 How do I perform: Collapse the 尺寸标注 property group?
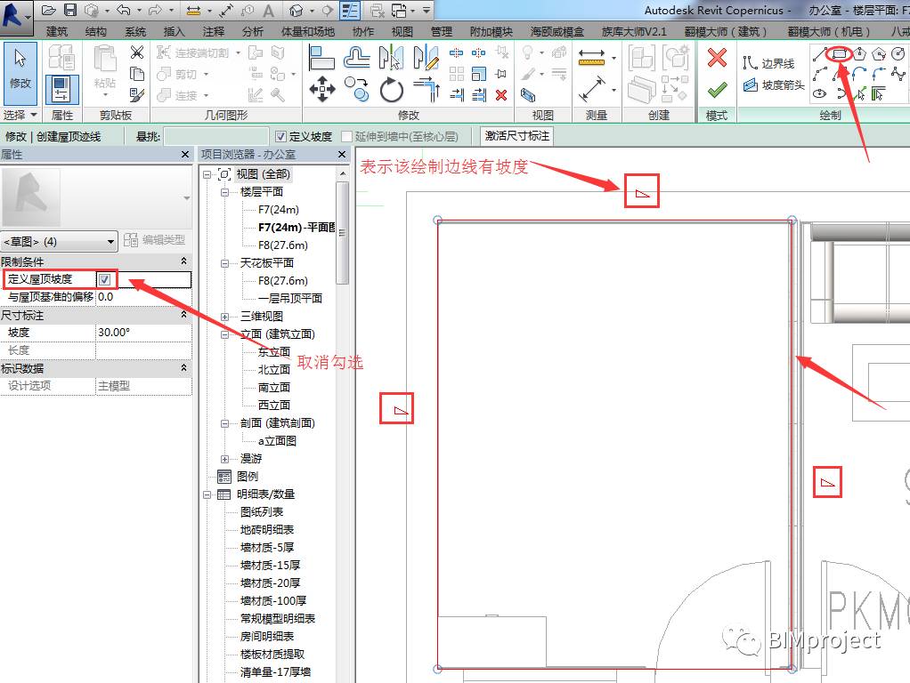coord(184,315)
